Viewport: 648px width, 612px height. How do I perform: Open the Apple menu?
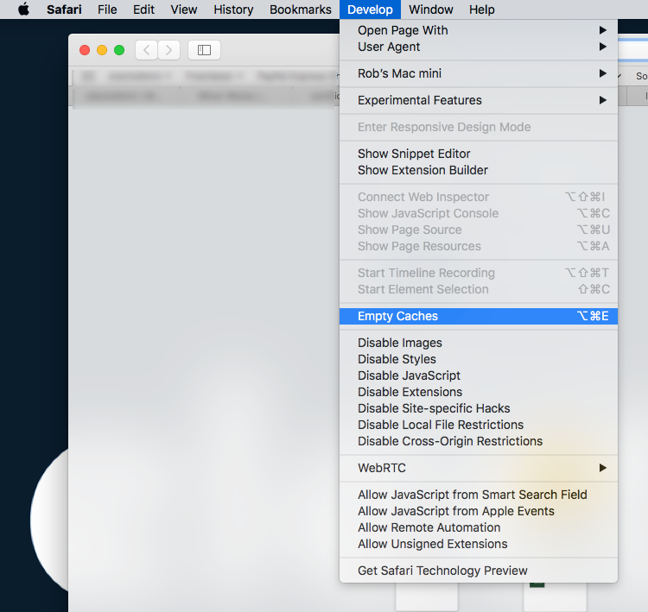point(24,9)
